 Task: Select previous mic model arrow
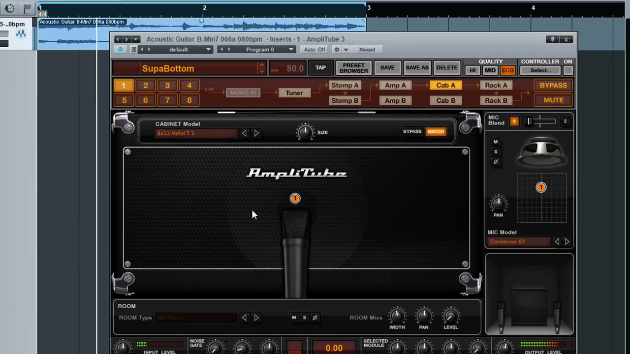pyautogui.click(x=557, y=241)
